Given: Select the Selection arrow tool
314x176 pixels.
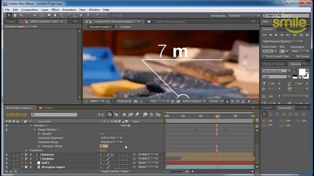Looking at the screenshot, I should click(9, 15).
